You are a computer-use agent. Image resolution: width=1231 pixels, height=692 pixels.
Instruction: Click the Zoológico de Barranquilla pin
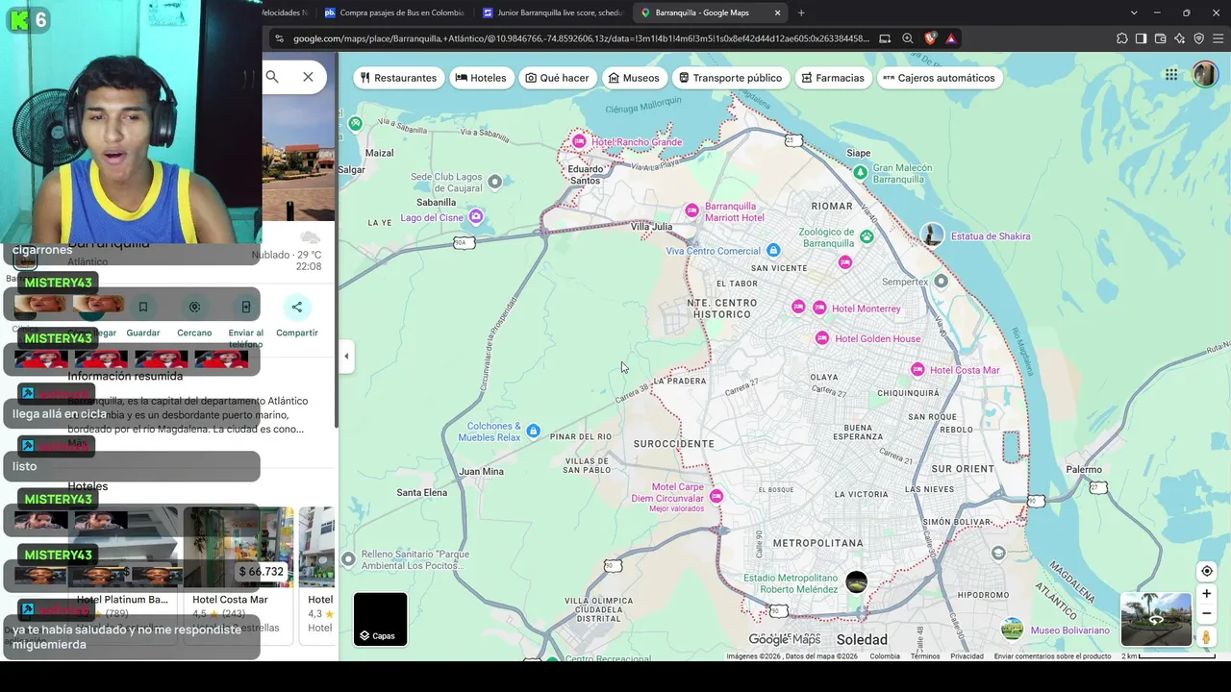(867, 236)
